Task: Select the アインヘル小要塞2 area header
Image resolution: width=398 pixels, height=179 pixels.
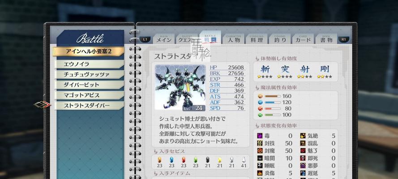Action: coord(89,51)
